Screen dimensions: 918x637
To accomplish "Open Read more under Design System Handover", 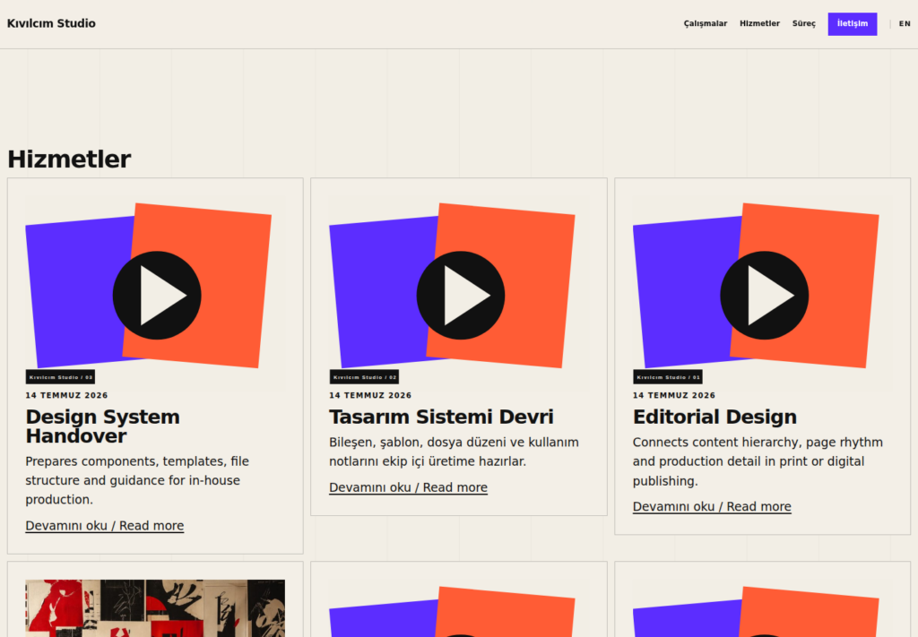I will [x=104, y=526].
